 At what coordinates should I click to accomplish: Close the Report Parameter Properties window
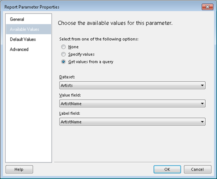[x=207, y=7]
